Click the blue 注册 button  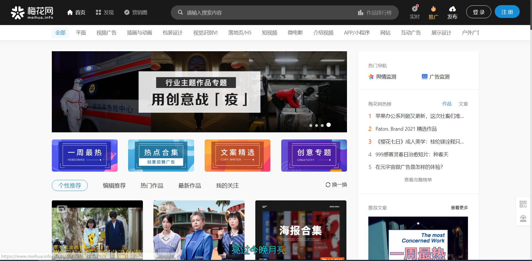coord(507,12)
